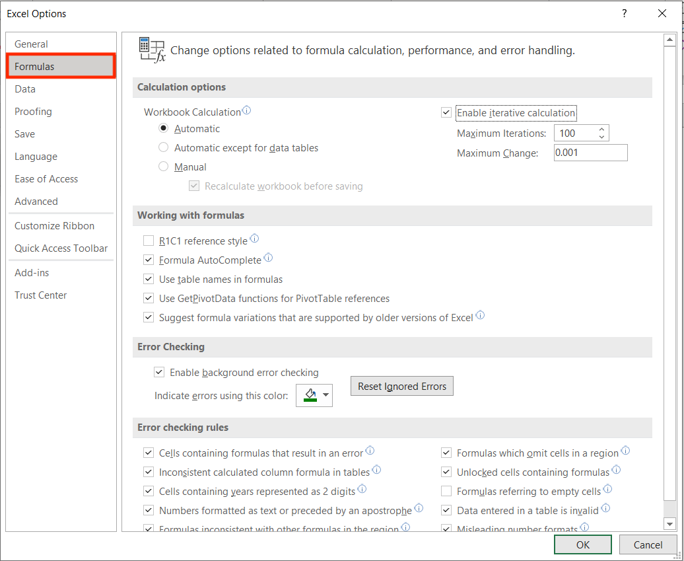The height and width of the screenshot is (561, 684).
Task: Toggle Cells containing years as 2 digits
Action: (x=149, y=492)
